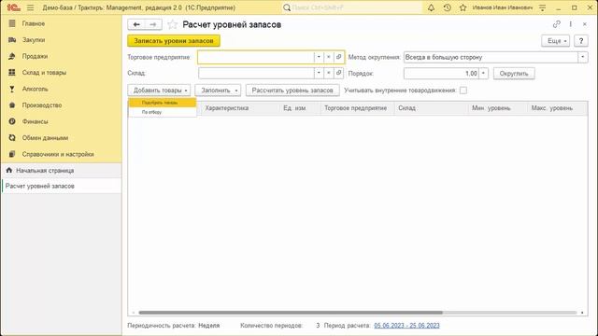This screenshot has width=598, height=336.
Task: Open Заполнить dropdown button
Action: pos(218,91)
